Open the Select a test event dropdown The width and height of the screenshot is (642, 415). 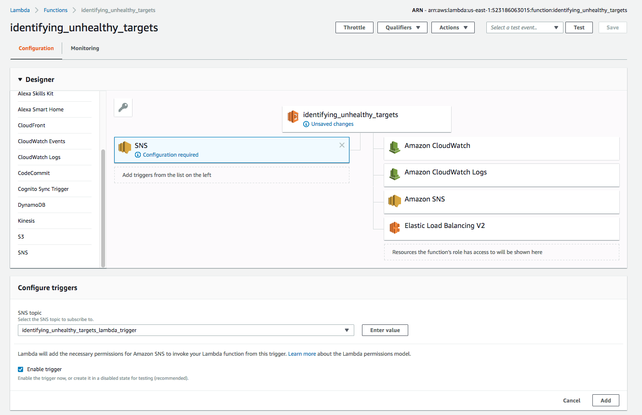click(525, 27)
